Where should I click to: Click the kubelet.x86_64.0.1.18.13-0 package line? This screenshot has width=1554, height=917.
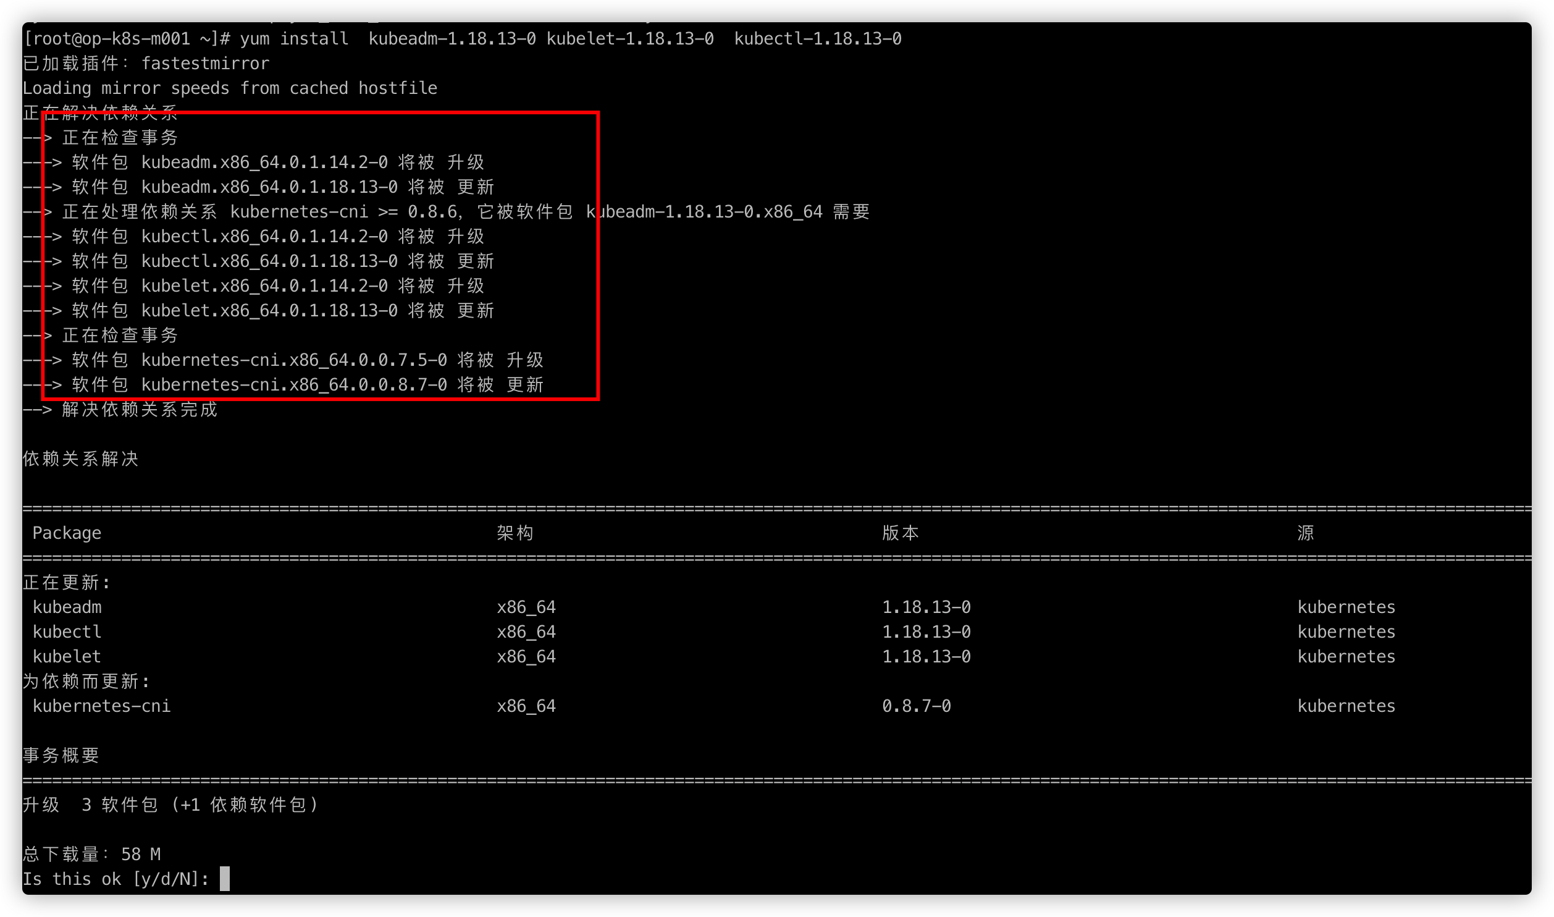tap(258, 311)
